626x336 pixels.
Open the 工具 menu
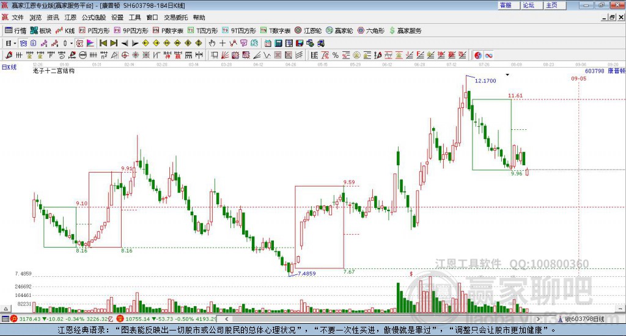[135, 18]
